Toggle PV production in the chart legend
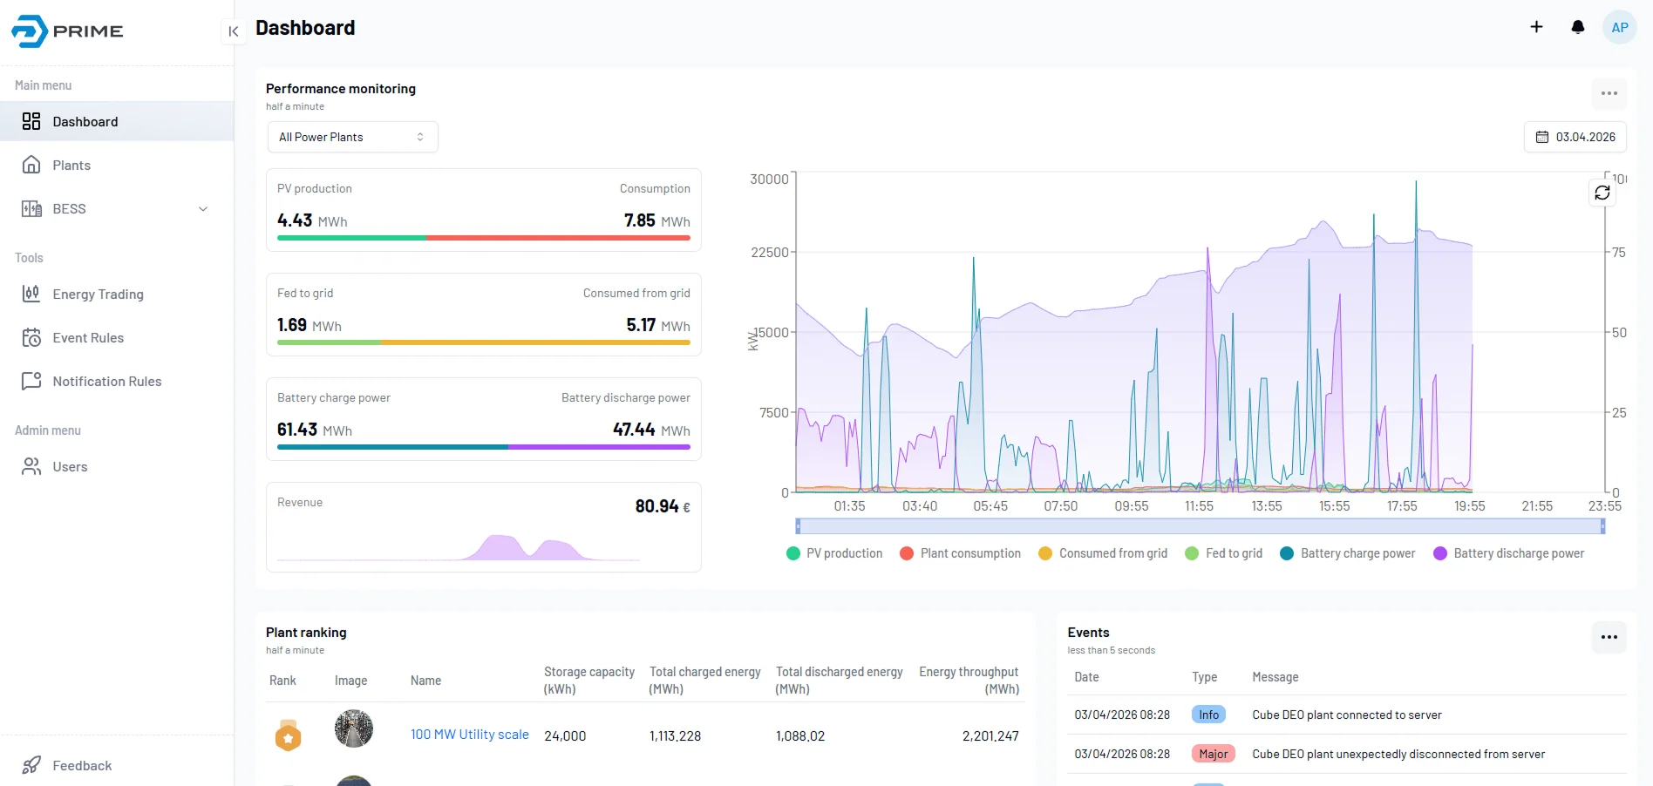The height and width of the screenshot is (786, 1653). (x=833, y=552)
